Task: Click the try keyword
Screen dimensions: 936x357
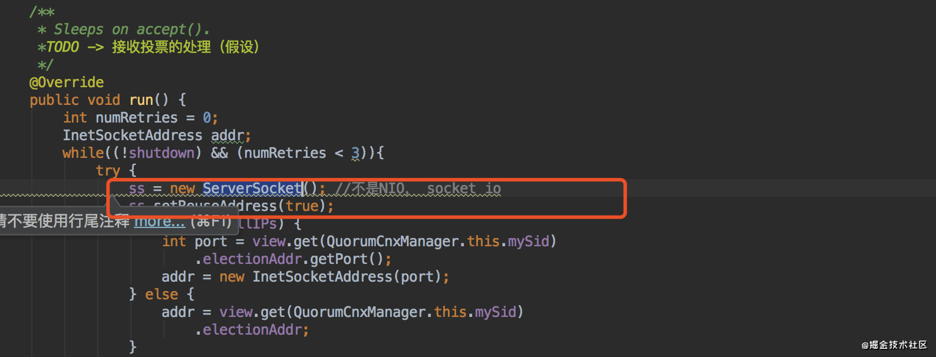Action: [x=108, y=171]
